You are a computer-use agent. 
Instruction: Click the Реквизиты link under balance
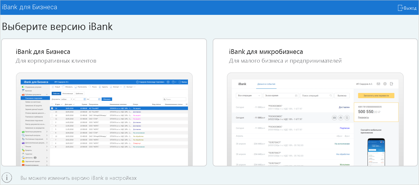click(x=363, y=117)
